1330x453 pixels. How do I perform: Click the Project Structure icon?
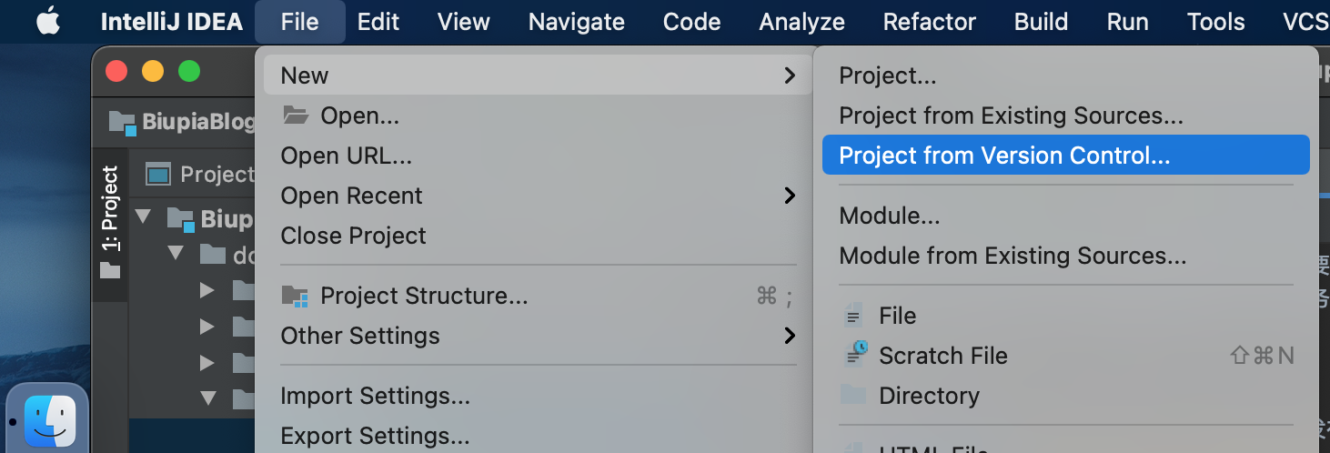pos(295,296)
